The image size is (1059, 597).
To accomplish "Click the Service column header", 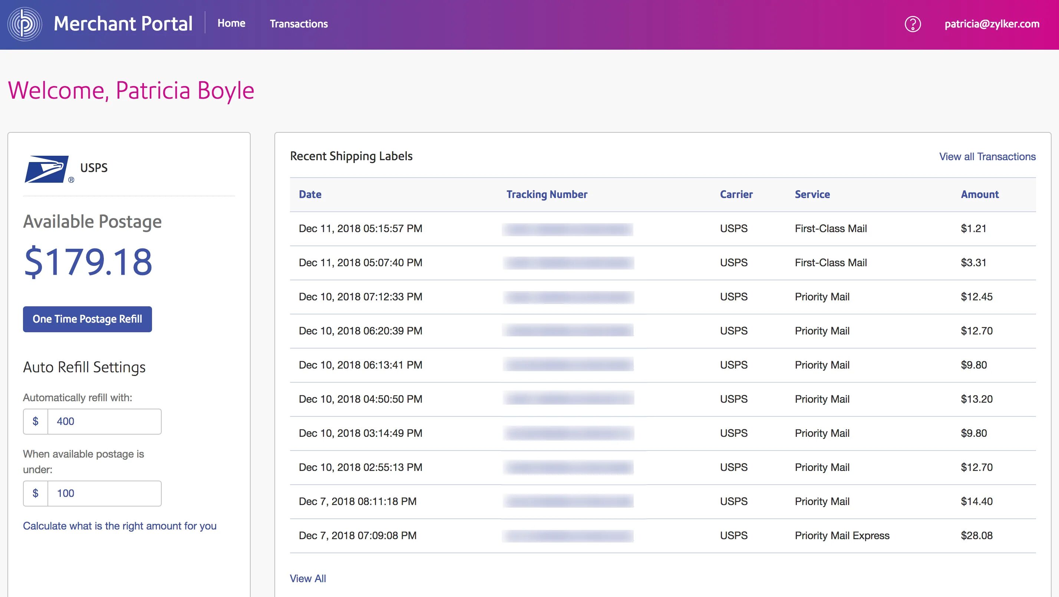I will click(812, 194).
